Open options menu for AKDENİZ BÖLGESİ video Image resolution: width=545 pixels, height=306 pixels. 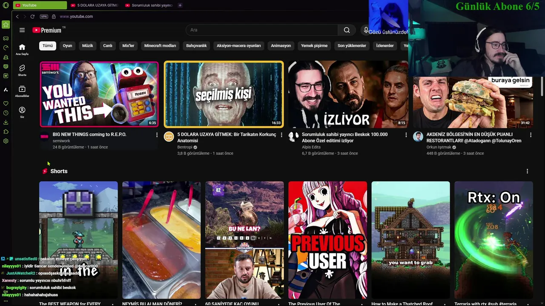[531, 135]
